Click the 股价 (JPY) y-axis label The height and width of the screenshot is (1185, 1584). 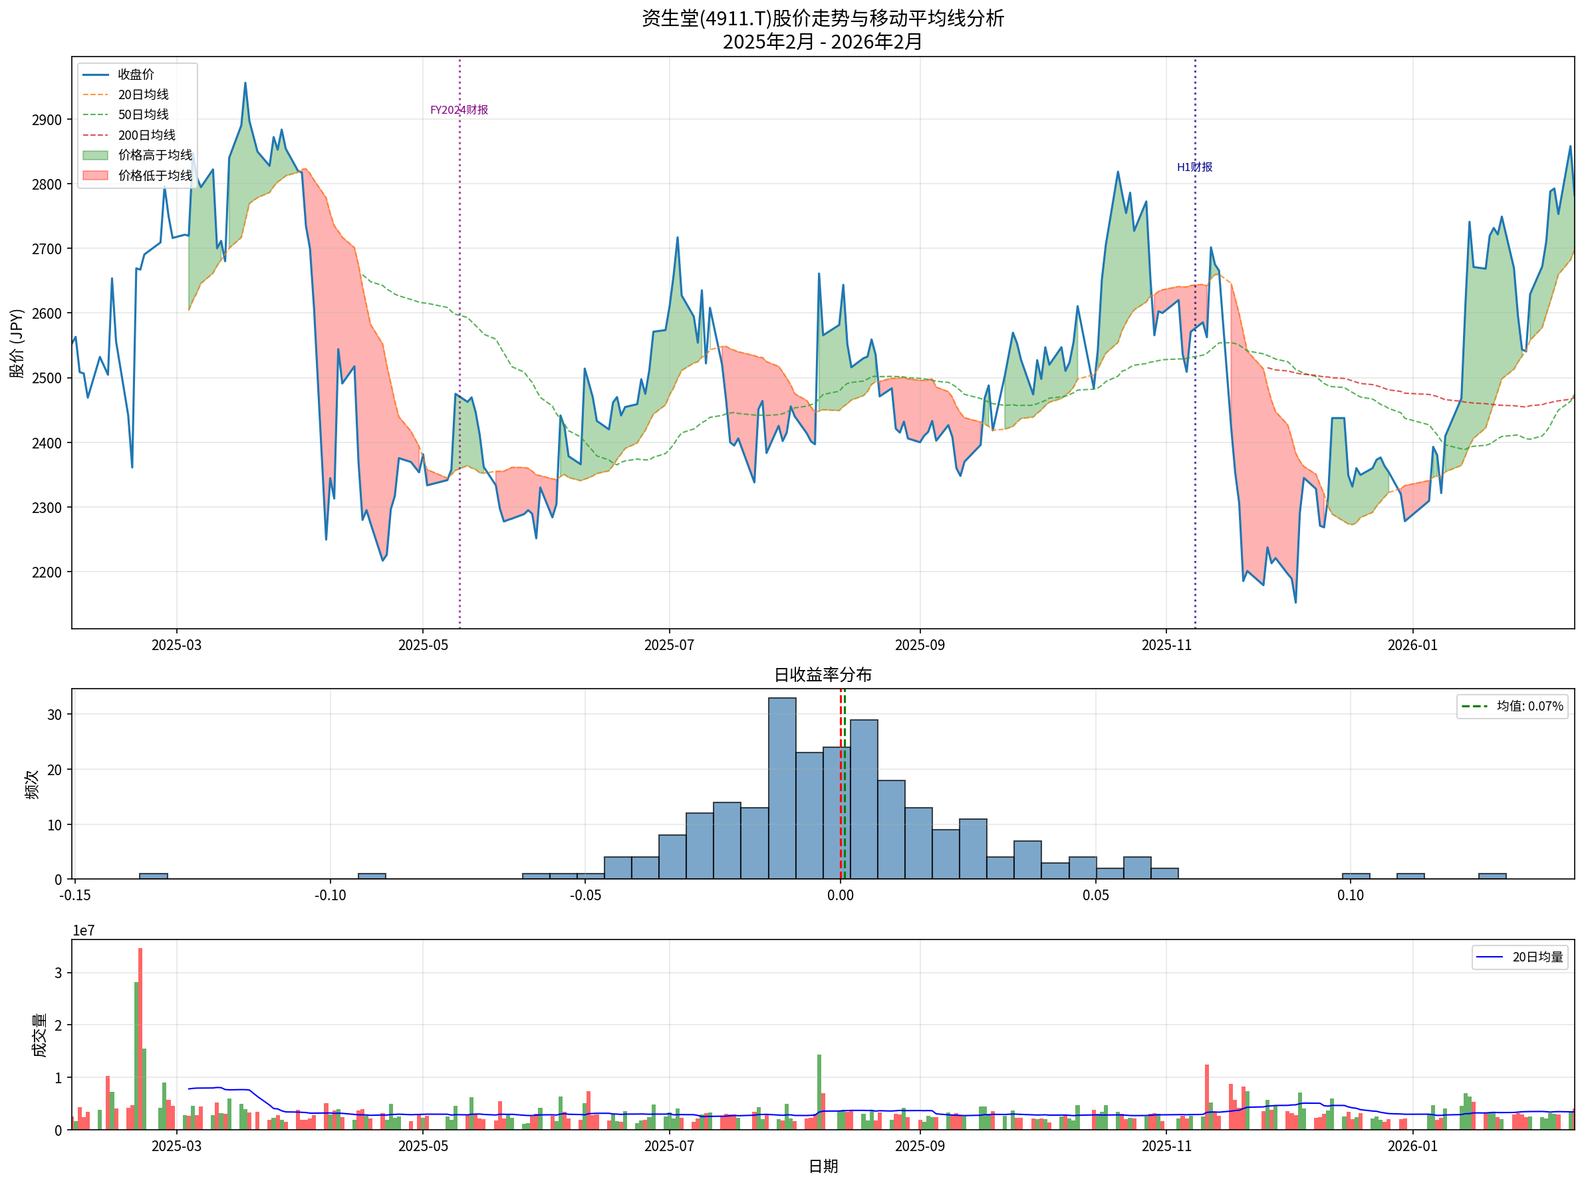(x=17, y=343)
